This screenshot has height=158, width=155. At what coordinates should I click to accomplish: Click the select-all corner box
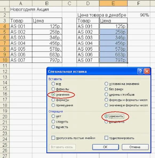(5, 3)
